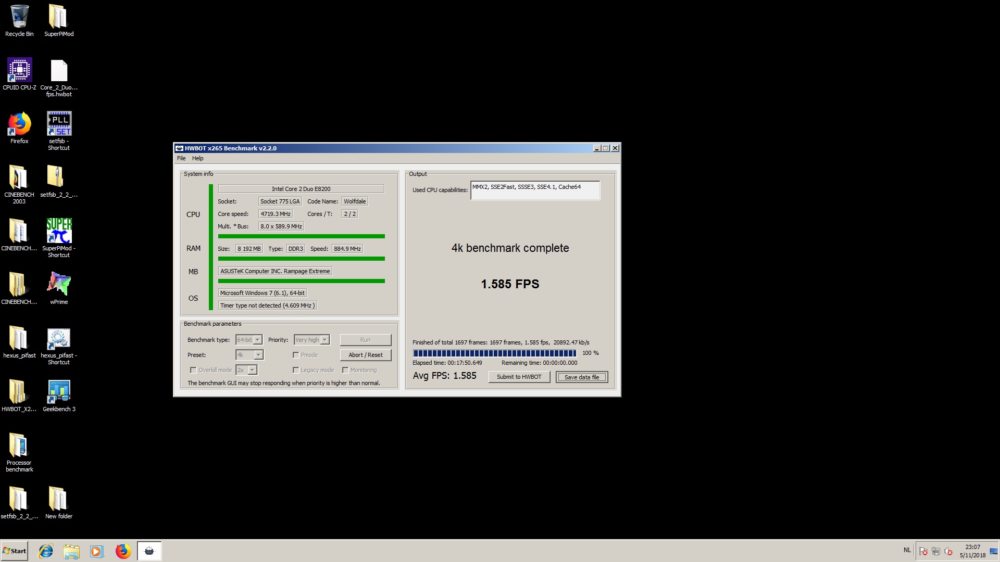
Task: Open the File menu
Action: pos(181,159)
